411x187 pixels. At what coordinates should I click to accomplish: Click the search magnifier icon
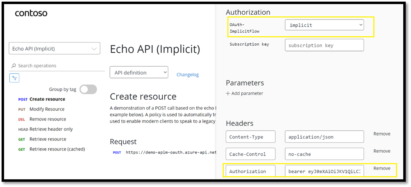click(x=14, y=66)
